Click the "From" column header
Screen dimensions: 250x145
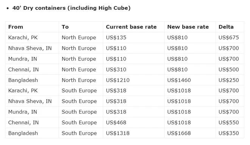(x=16, y=27)
